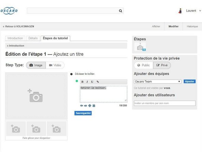
Task: Expand the Laurent account dropdown arrow
Action: pos(200,11)
